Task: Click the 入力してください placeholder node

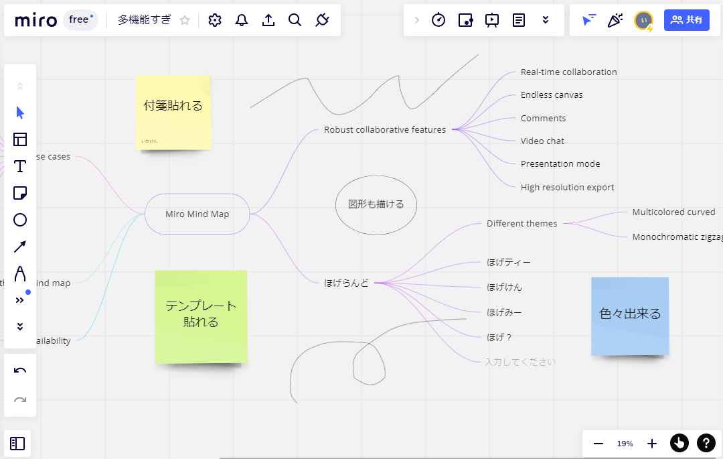Action: pos(520,362)
